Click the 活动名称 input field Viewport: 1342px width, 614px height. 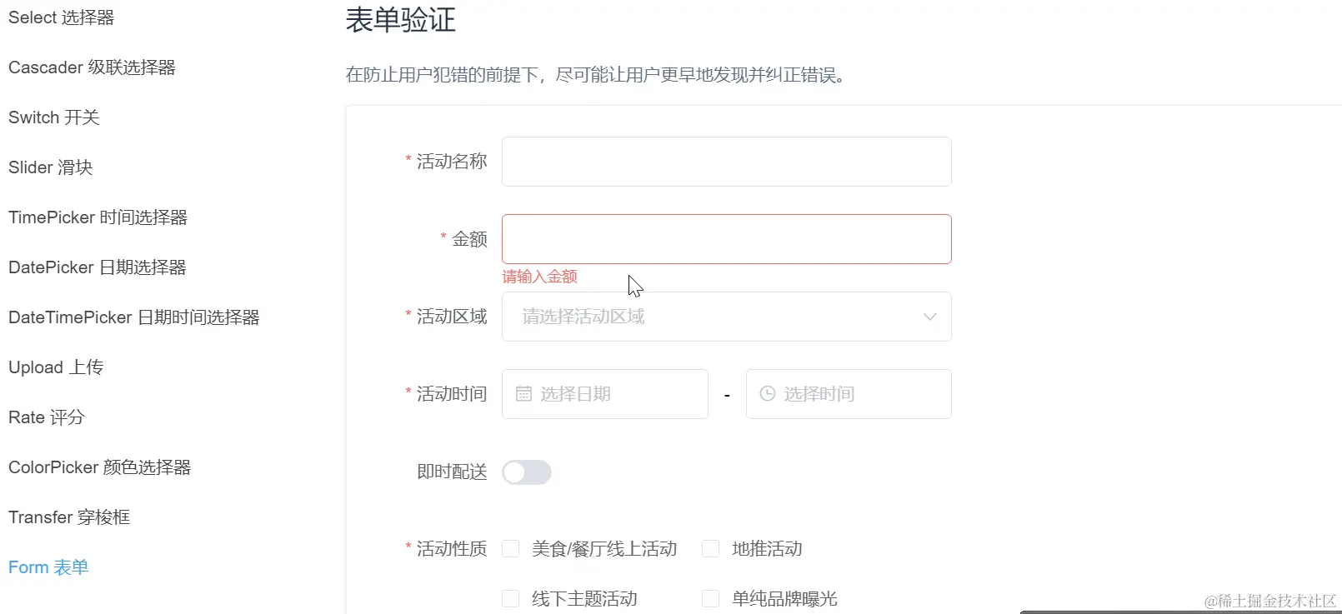pyautogui.click(x=725, y=161)
